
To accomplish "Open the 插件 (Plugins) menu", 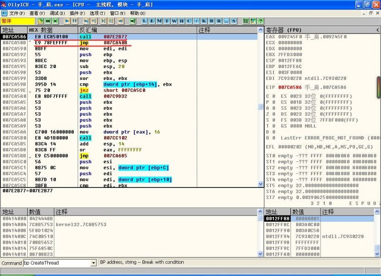I will point(77,13).
